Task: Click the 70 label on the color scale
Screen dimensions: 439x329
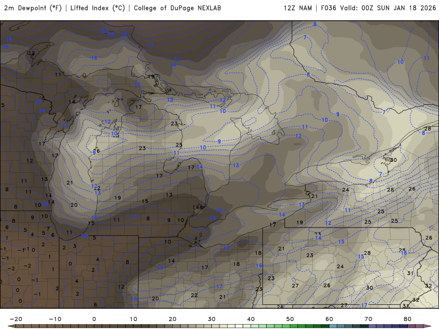Action: [368, 319]
